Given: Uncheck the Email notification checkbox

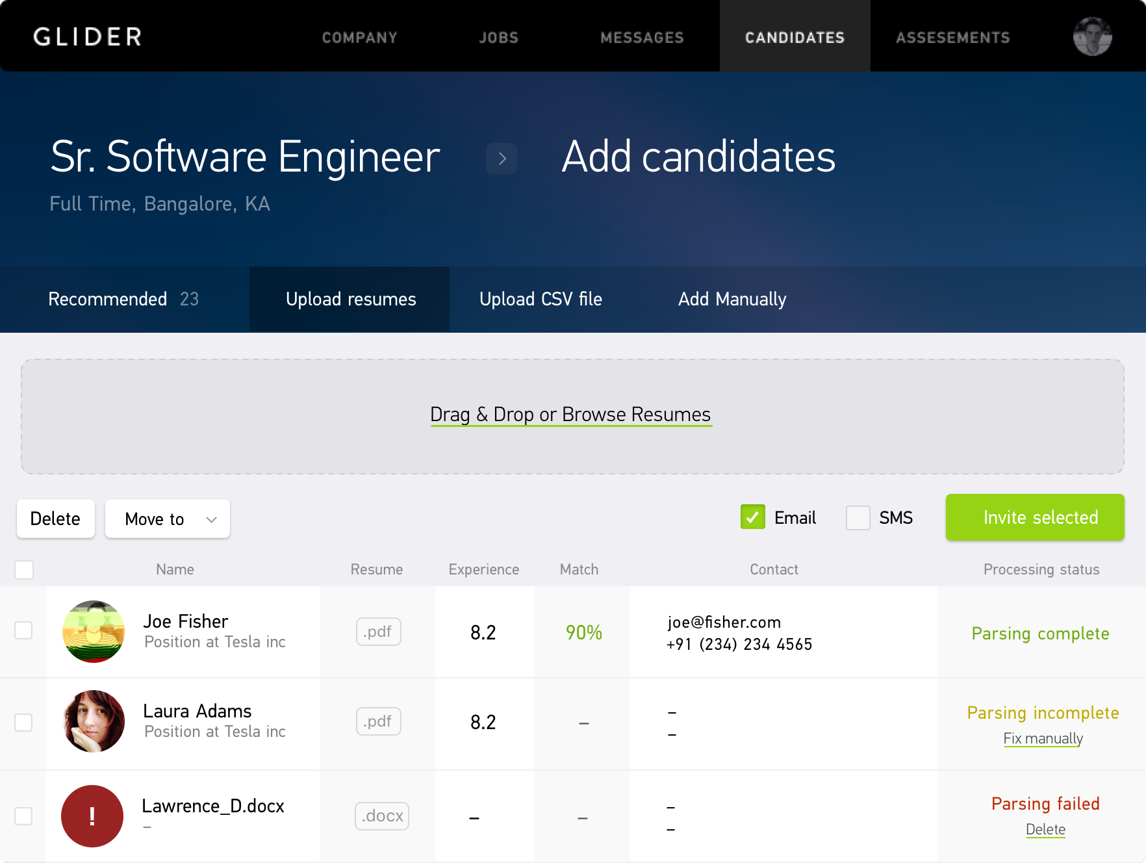Looking at the screenshot, I should click(x=752, y=517).
